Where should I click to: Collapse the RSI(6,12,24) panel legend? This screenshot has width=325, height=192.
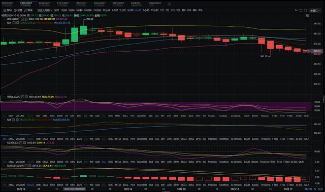(x=5, y=97)
